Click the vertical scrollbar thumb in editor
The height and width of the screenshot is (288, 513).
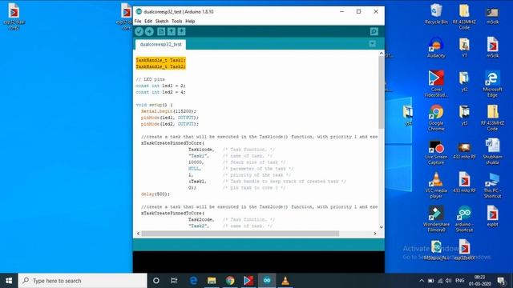[382, 92]
